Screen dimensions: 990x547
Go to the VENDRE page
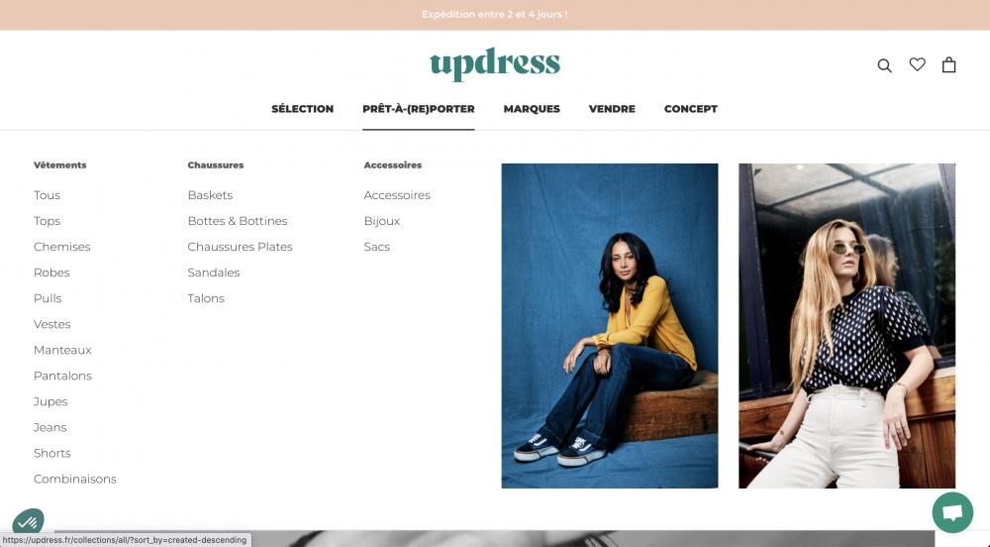612,109
